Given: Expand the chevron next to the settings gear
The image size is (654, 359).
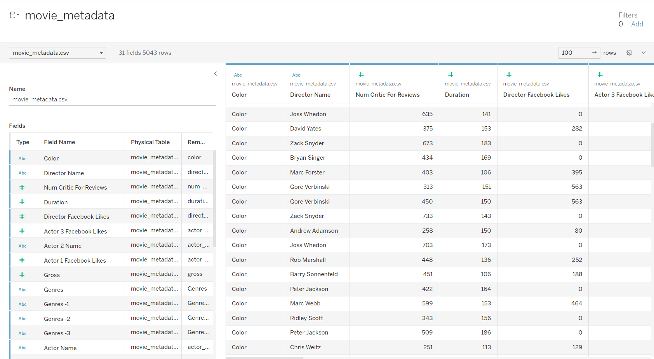Looking at the screenshot, I should pos(644,52).
